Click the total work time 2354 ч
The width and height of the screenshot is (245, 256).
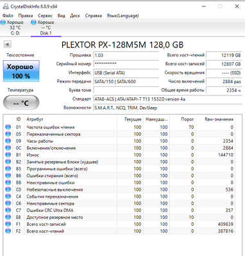(x=224, y=90)
